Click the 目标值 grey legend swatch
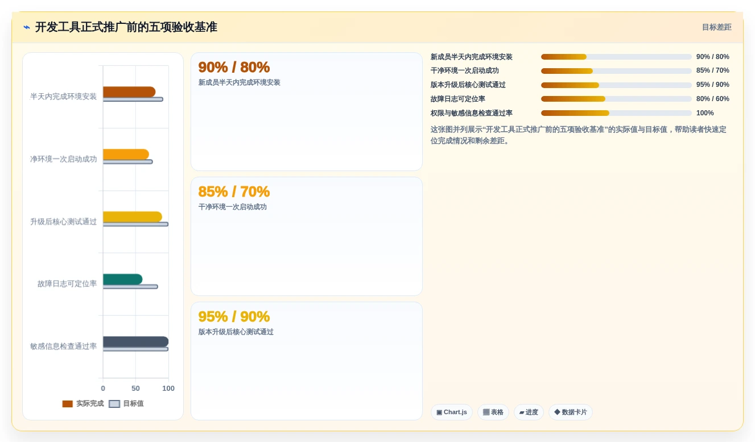Screen dimensions: 755x442 [114, 404]
